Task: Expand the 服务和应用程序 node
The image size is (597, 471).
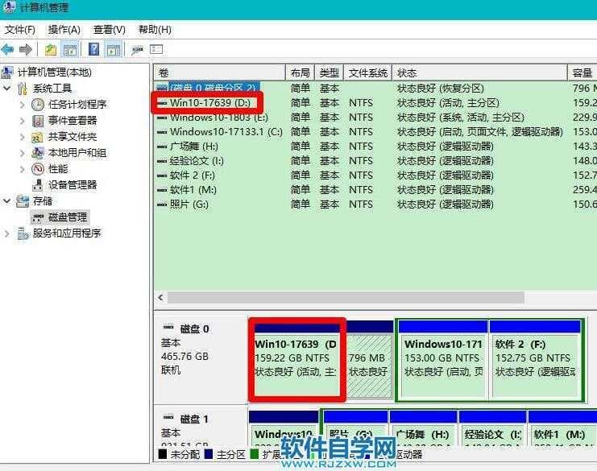Action: [x=7, y=233]
